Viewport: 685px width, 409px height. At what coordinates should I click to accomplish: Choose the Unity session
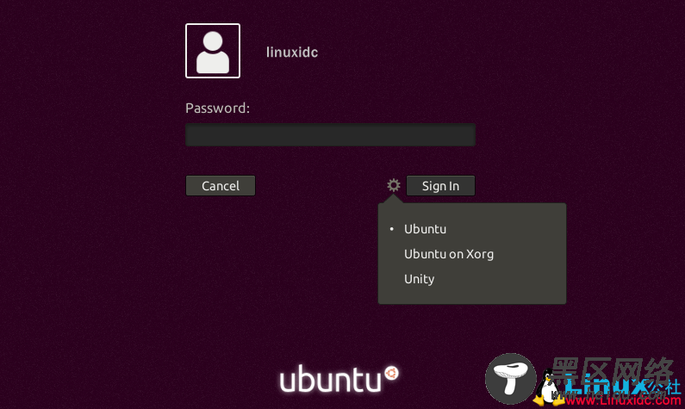pos(419,279)
